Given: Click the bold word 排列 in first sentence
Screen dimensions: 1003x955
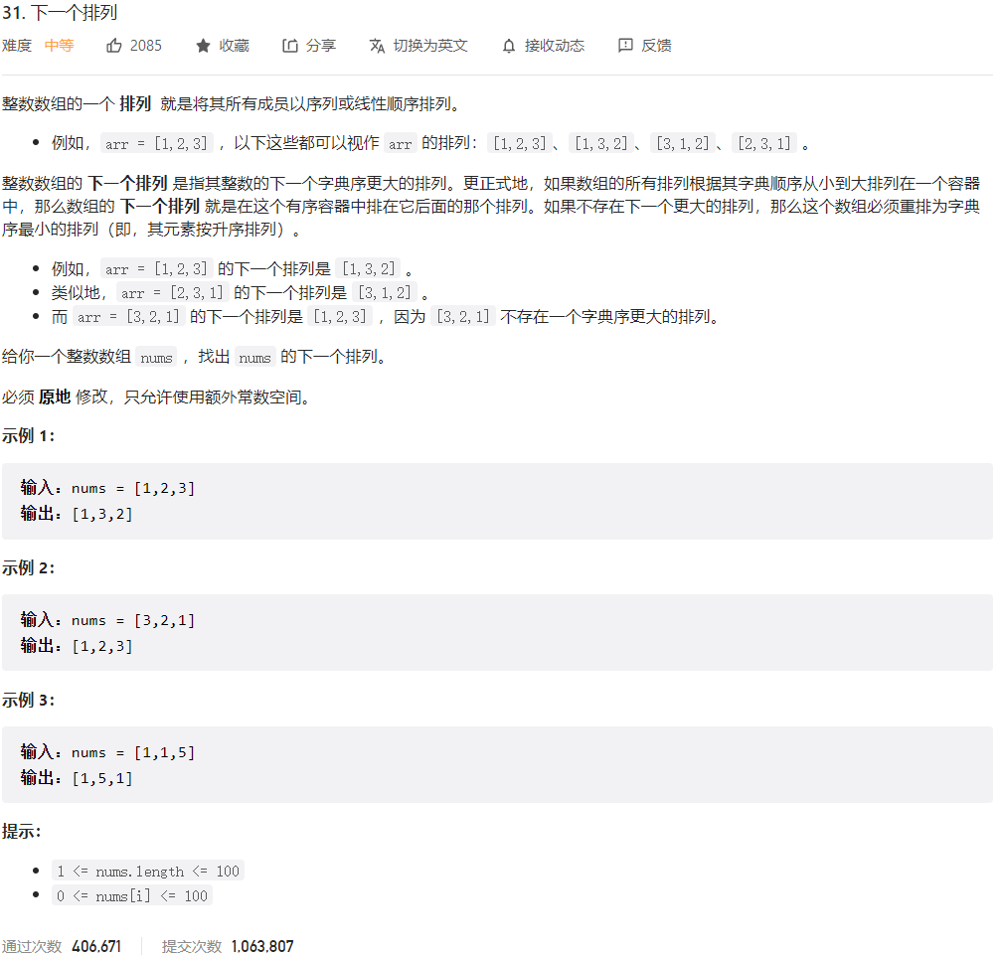Looking at the screenshot, I should tap(135, 103).
